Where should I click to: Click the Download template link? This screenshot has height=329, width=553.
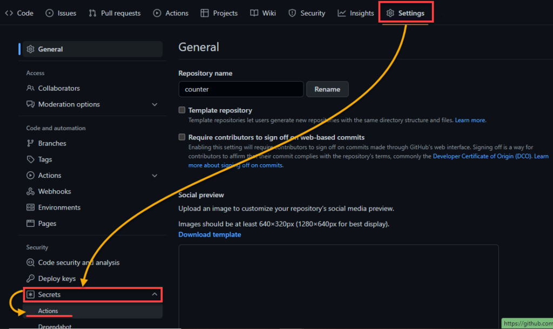[x=210, y=234]
